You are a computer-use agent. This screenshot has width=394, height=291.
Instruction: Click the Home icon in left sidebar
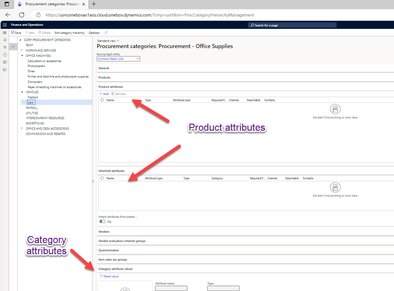click(5, 40)
